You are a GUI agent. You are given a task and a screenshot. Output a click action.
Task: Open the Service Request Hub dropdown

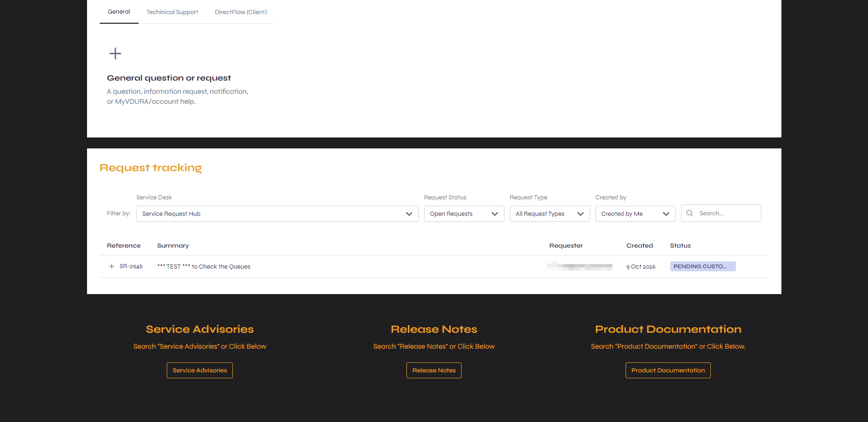[277, 214]
